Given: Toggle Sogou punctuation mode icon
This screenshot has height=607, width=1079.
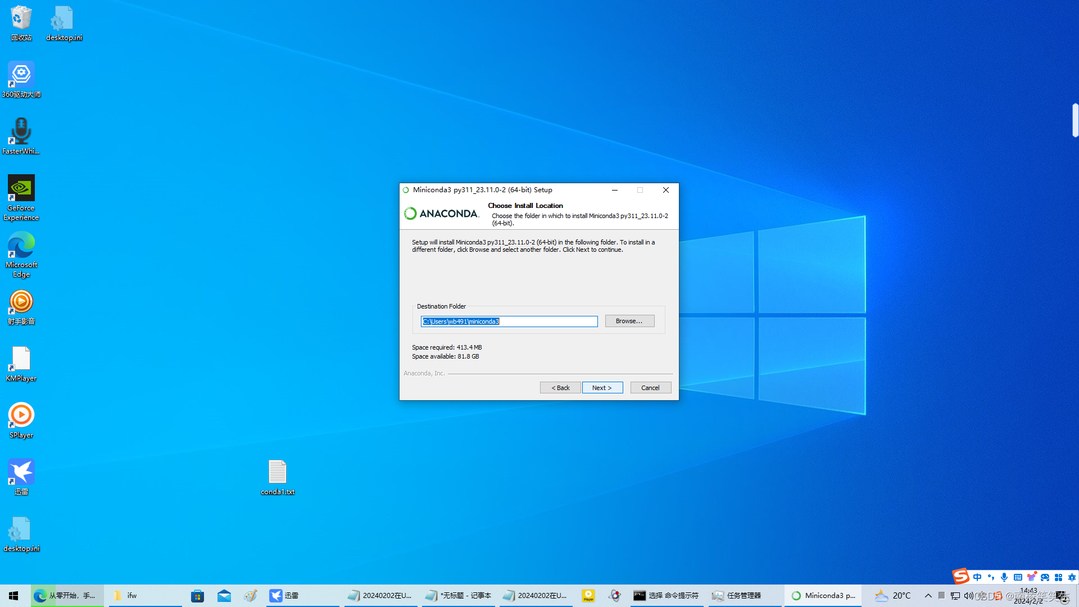Looking at the screenshot, I should coord(991,577).
